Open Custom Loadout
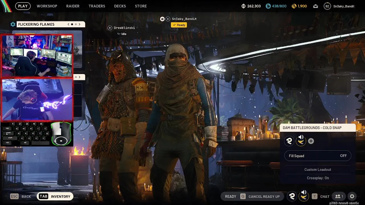365x205 pixels. pyautogui.click(x=318, y=169)
